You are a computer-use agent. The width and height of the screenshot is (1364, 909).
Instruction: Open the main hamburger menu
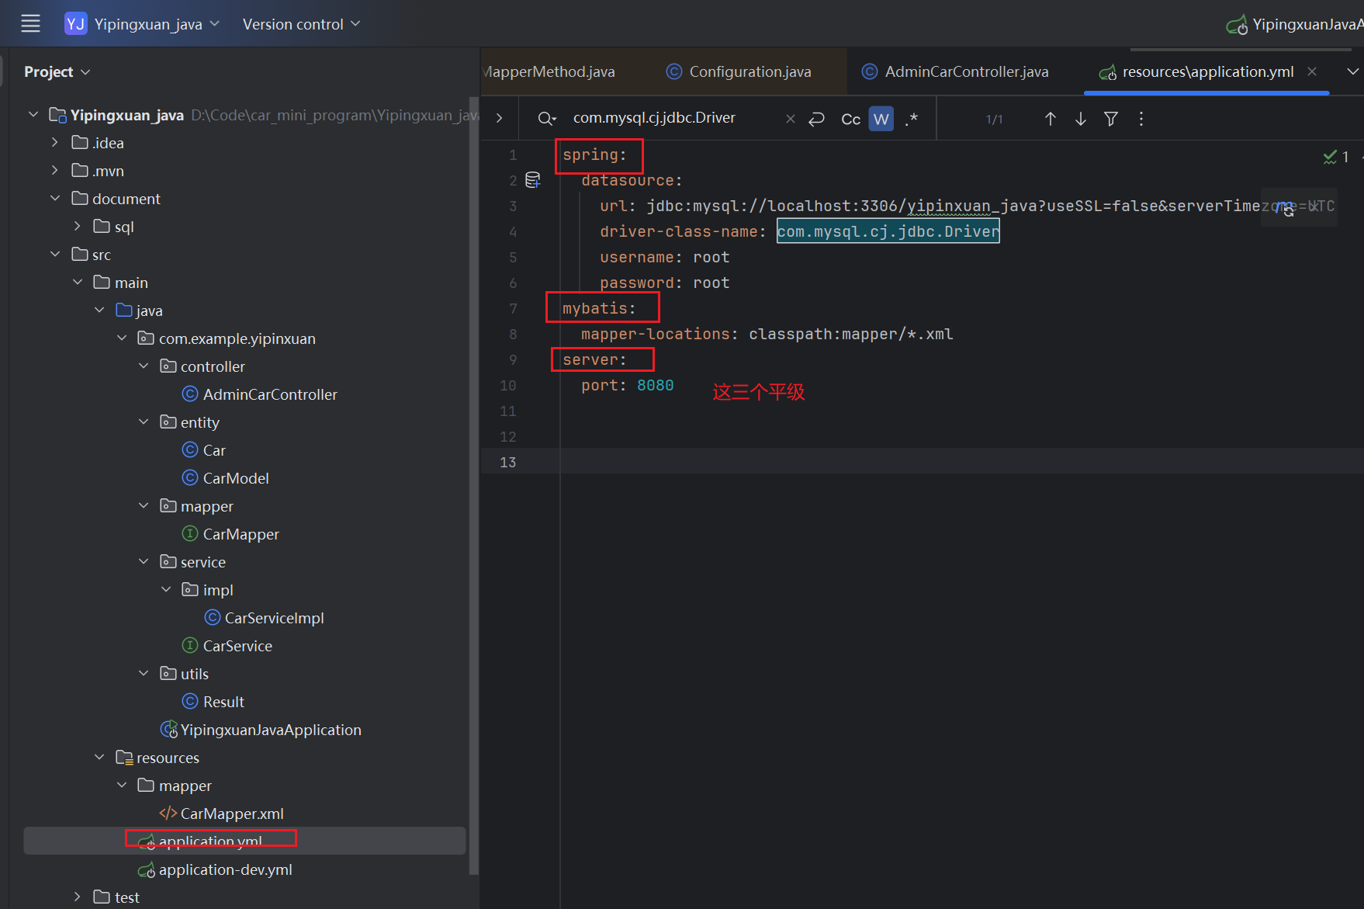[x=30, y=23]
